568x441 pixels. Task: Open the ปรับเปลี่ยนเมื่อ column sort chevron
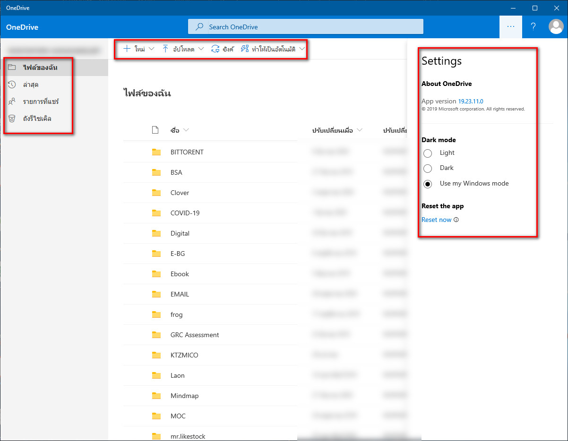(360, 130)
